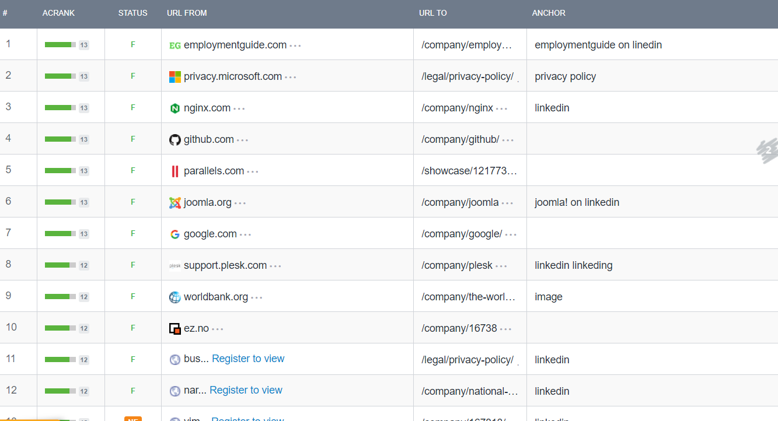The image size is (778, 421).
Task: Expand ellipsis after google.com
Action: 246,234
